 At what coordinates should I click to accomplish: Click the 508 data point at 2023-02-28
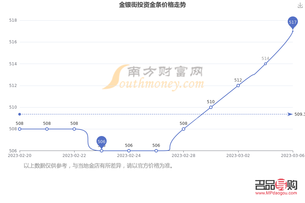[x=183, y=129]
